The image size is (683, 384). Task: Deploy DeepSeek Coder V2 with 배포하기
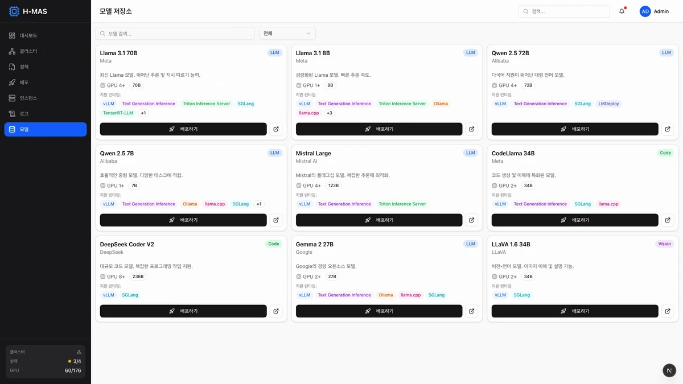[x=183, y=311]
